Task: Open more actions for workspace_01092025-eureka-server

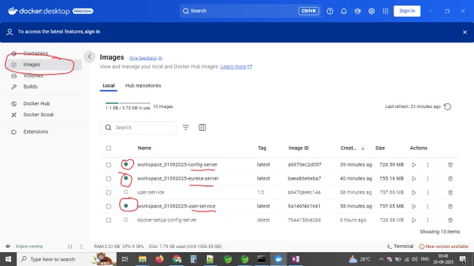Action: pyautogui.click(x=428, y=179)
